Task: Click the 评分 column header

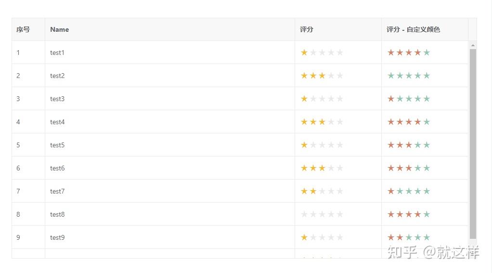Action: point(307,29)
